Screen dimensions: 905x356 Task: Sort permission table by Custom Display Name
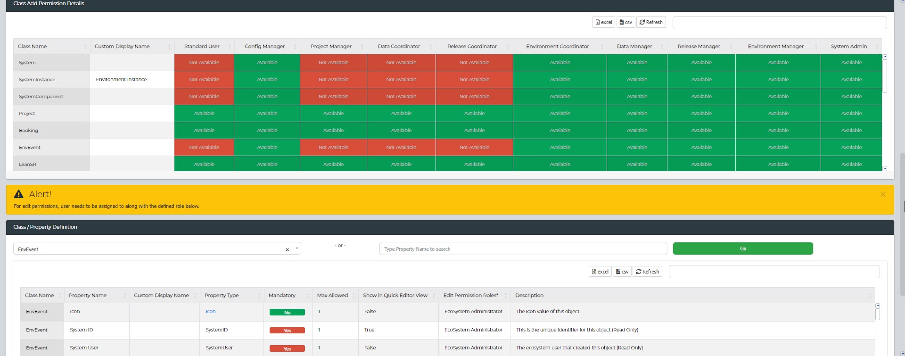pyautogui.click(x=132, y=46)
